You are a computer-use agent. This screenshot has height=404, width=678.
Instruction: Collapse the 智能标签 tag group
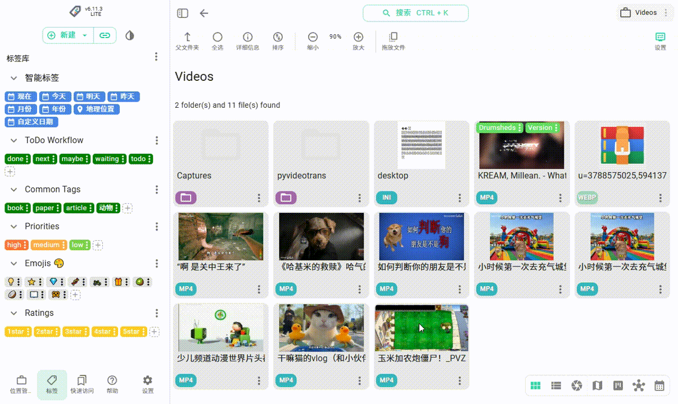13,78
